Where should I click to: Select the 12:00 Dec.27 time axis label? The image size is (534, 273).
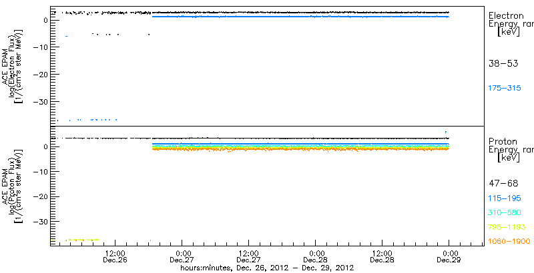248,257
